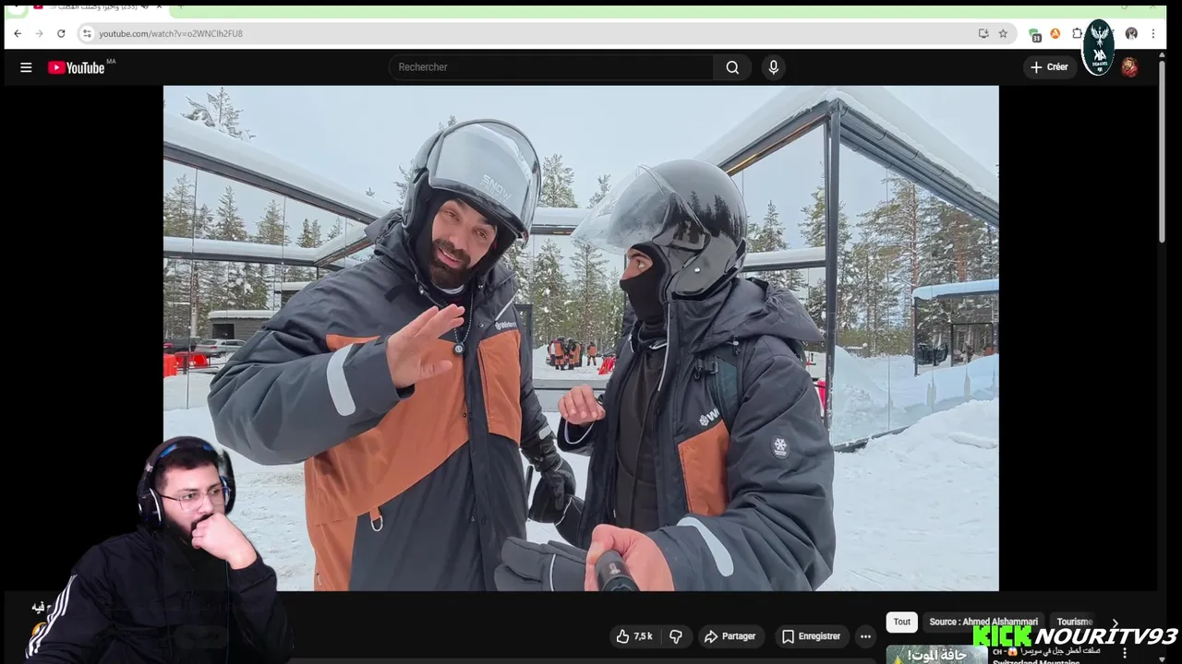Screen dimensions: 1182x664
Task: Go back with the browser back arrow
Action: pyautogui.click(x=17, y=33)
